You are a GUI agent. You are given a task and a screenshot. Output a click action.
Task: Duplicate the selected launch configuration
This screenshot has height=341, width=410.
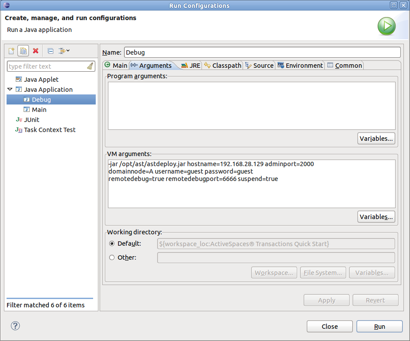click(x=23, y=51)
